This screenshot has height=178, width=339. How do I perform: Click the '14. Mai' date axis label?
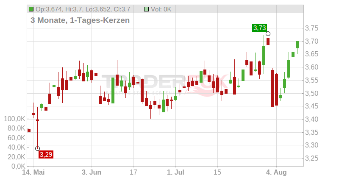pyautogui.click(x=33, y=172)
